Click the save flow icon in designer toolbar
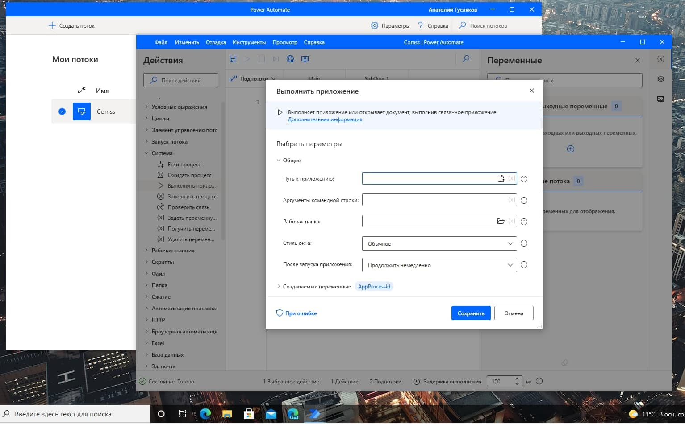 click(x=233, y=59)
